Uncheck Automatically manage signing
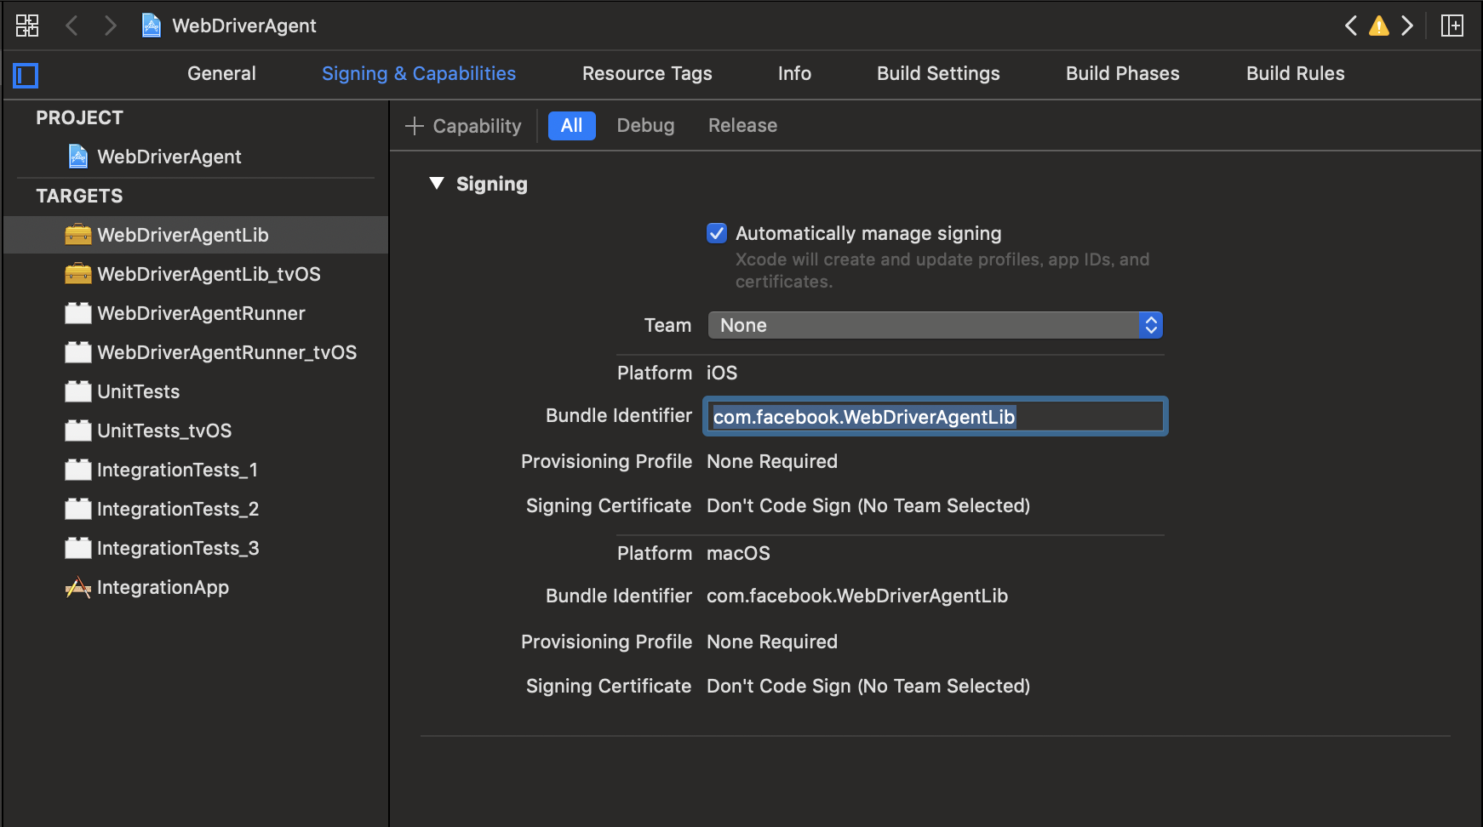Image resolution: width=1483 pixels, height=827 pixels. pos(717,233)
